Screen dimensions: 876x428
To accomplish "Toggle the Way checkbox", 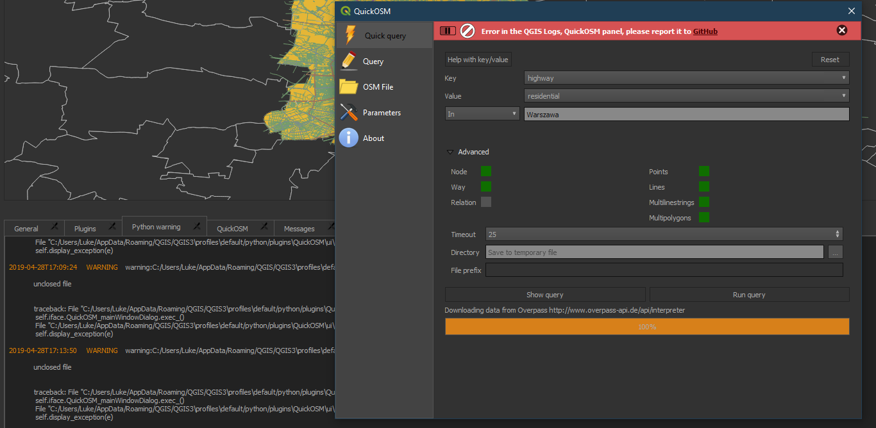I will pos(486,186).
